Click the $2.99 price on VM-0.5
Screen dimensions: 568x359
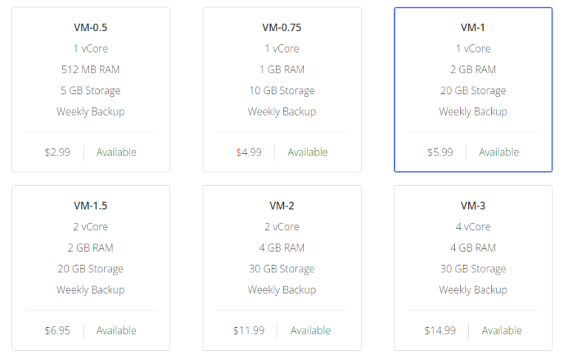58,152
